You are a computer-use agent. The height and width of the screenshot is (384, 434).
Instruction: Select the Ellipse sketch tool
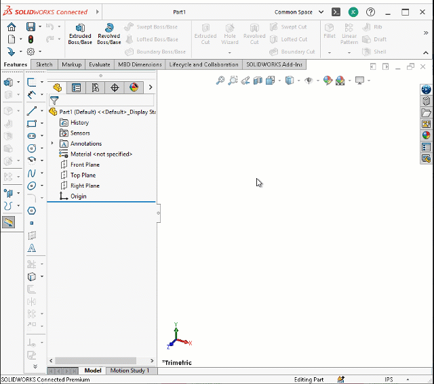(x=32, y=186)
